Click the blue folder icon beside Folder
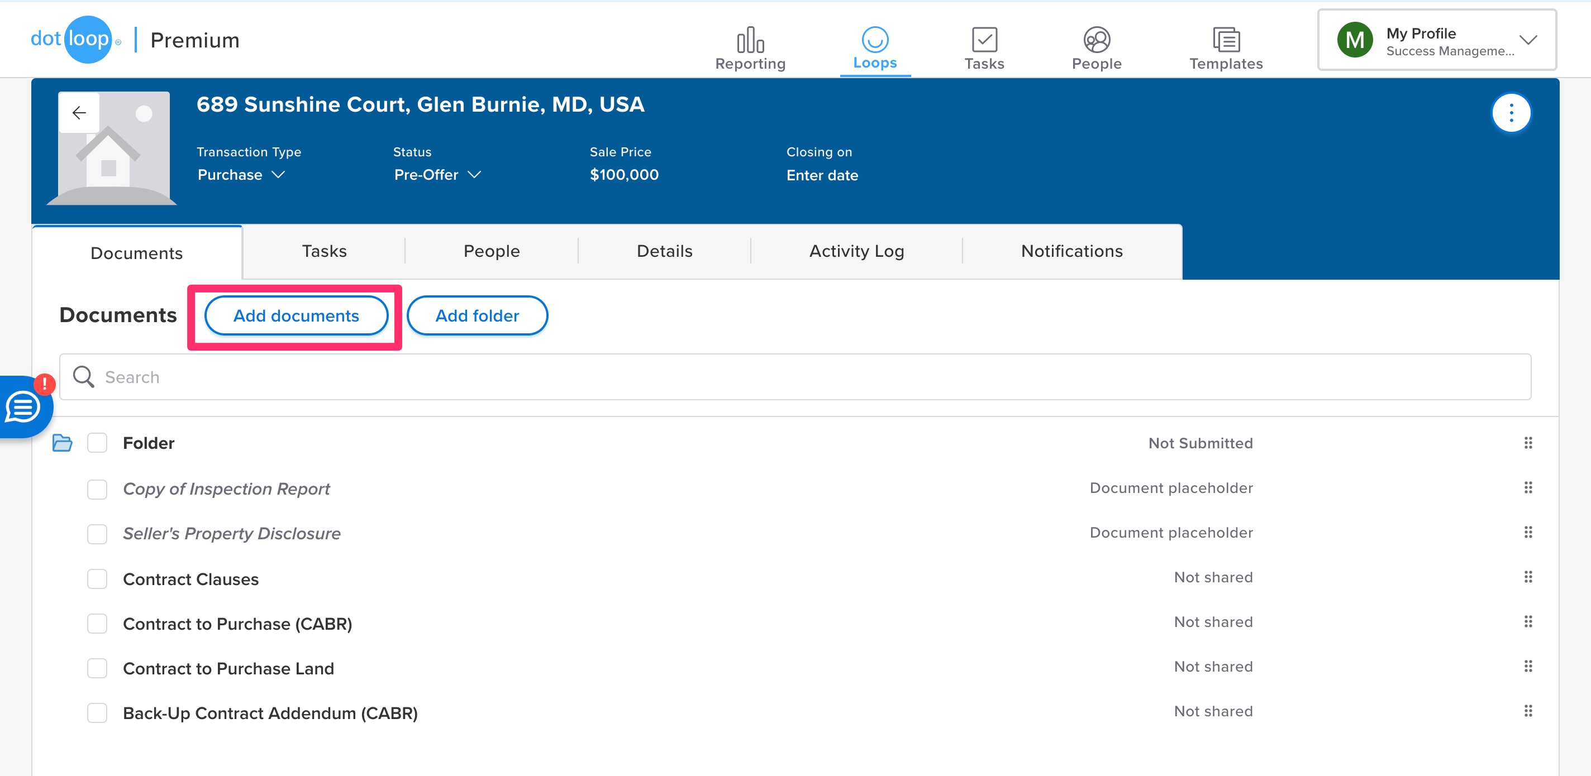Viewport: 1591px width, 776px height. (63, 443)
